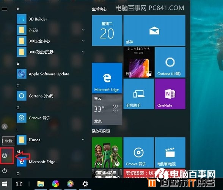
Task: Expand the iTunes folder chevron
Action: [83, 140]
